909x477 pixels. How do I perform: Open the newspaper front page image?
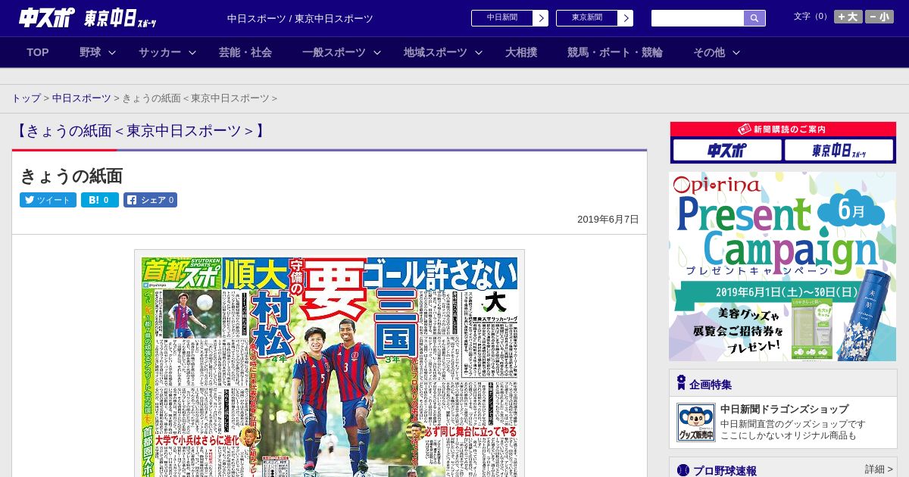(x=330, y=364)
